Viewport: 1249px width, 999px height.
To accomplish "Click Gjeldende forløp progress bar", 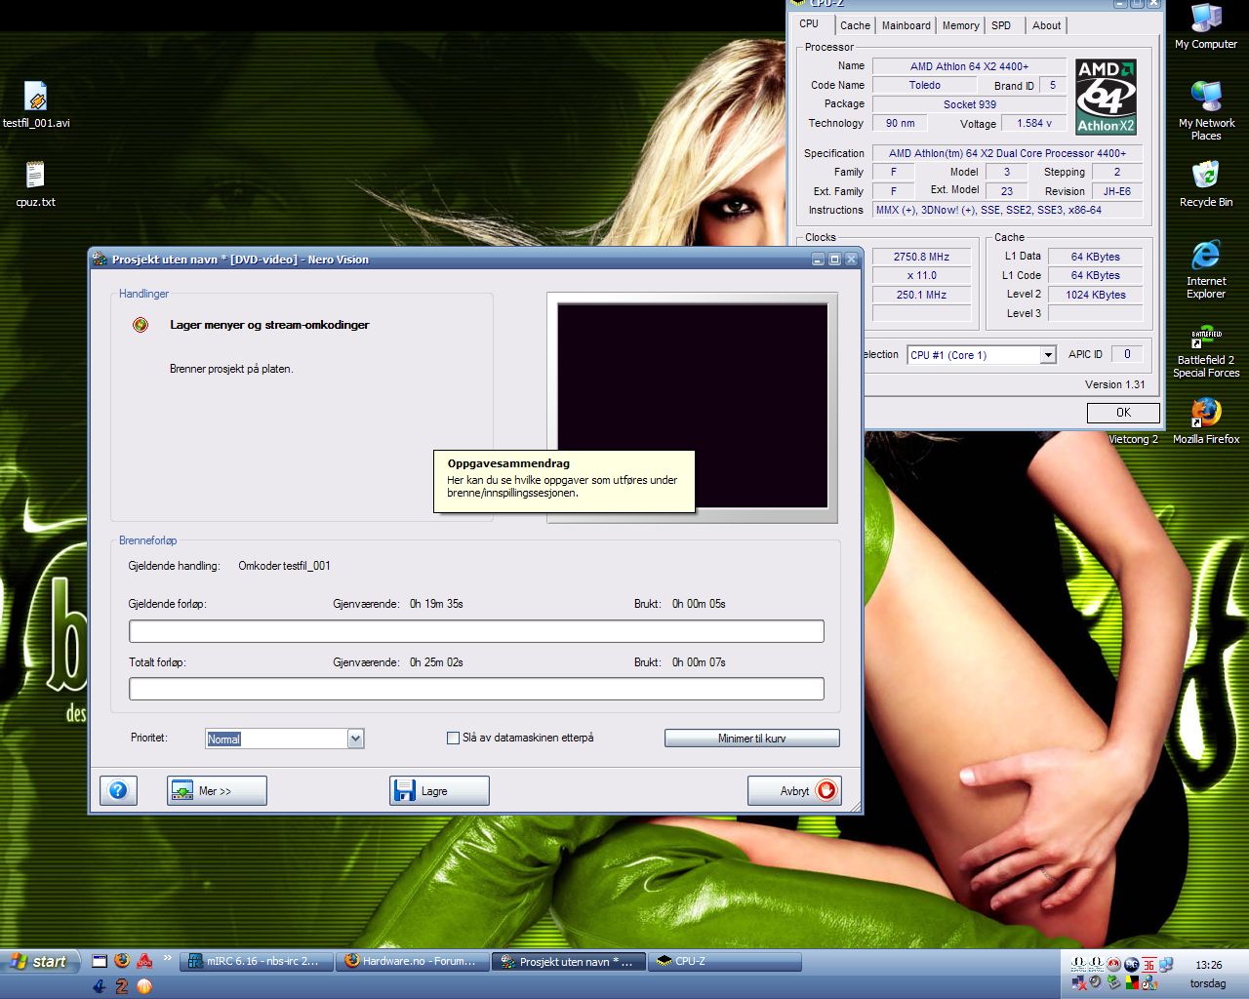I will pos(476,631).
